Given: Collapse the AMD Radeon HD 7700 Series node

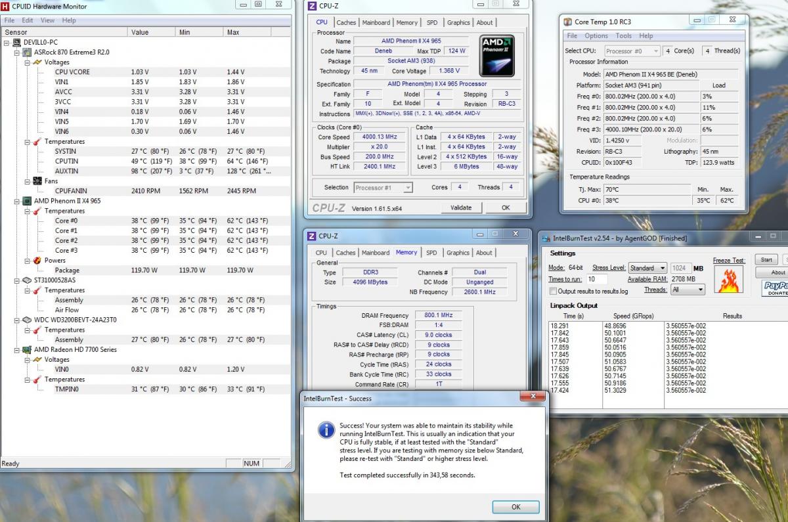Looking at the screenshot, I should (x=17, y=349).
